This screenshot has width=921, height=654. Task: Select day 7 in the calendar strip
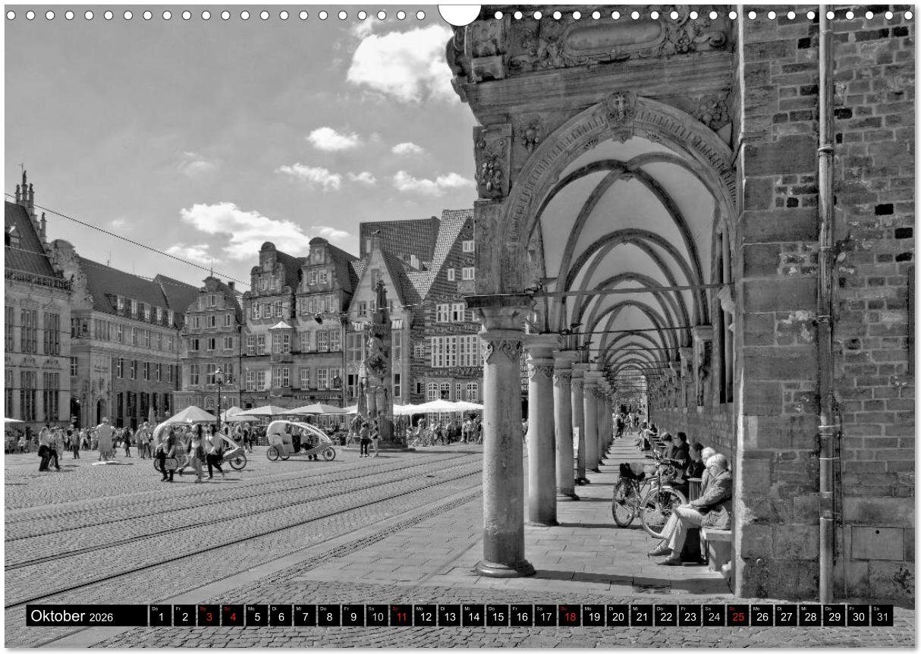[304, 615]
